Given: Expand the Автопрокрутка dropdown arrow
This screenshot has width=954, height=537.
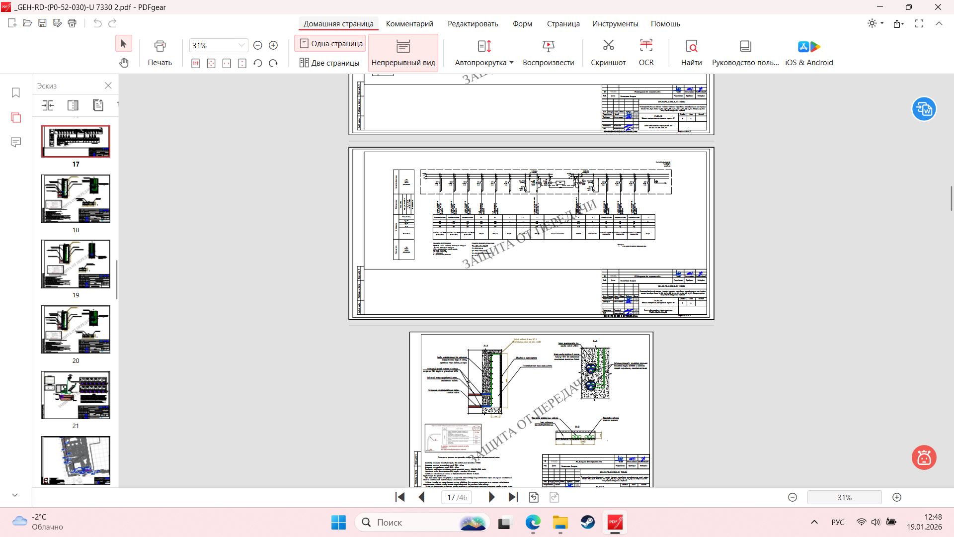Looking at the screenshot, I should click(511, 63).
